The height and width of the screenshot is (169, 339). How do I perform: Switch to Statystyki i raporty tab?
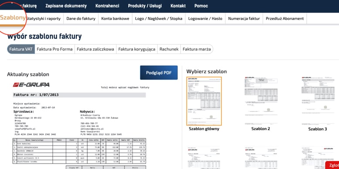coord(43,19)
